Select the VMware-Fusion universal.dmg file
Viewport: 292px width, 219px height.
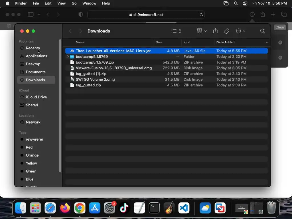tap(167, 68)
